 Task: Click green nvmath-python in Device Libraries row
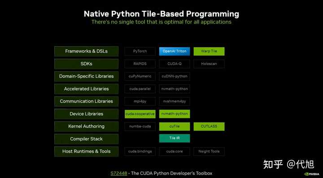tap(175, 114)
